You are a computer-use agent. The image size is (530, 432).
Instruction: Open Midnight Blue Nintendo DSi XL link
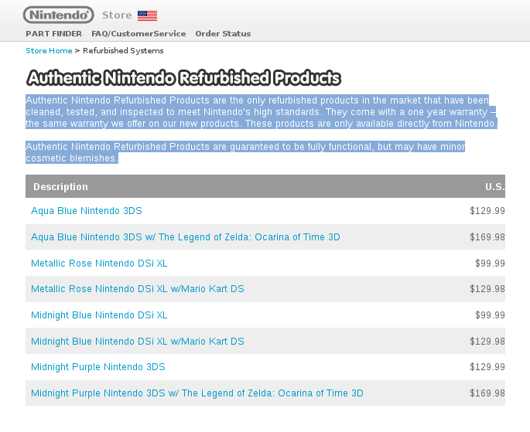[x=99, y=315]
